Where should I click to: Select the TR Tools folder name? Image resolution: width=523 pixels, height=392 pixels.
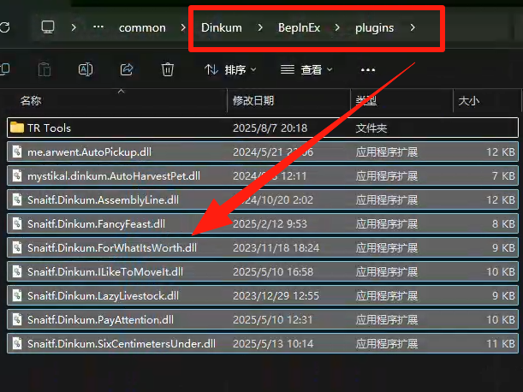pyautogui.click(x=49, y=128)
